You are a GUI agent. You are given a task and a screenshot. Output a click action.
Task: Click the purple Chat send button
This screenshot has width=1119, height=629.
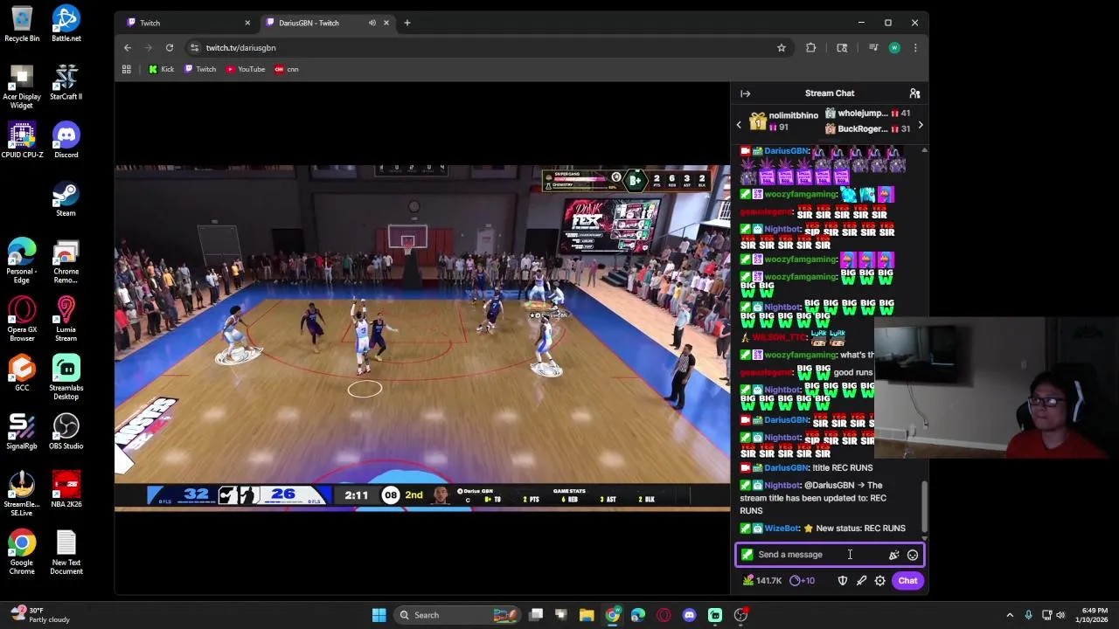[907, 581]
